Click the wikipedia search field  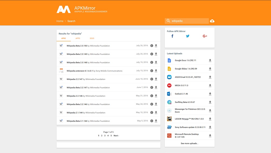coord(187,21)
